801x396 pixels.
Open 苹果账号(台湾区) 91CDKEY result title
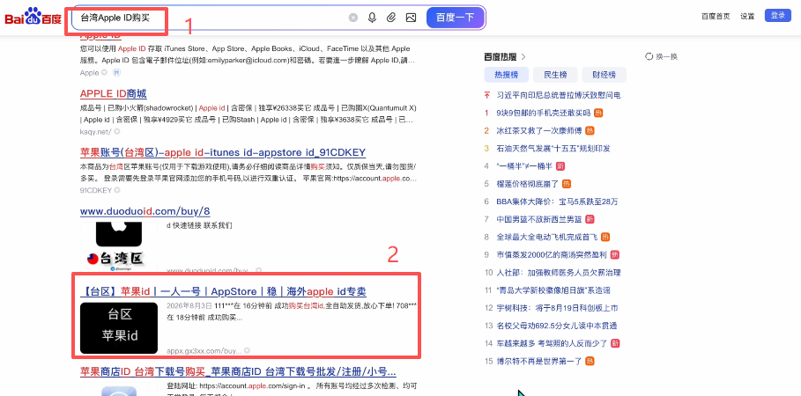223,152
